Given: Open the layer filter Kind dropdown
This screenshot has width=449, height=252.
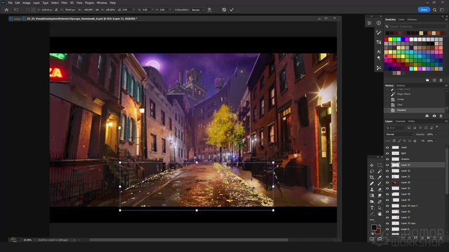Looking at the screenshot, I should (x=395, y=128).
